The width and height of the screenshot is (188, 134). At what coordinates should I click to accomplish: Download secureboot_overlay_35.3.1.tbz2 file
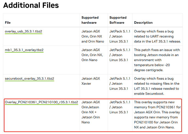coord(29,79)
